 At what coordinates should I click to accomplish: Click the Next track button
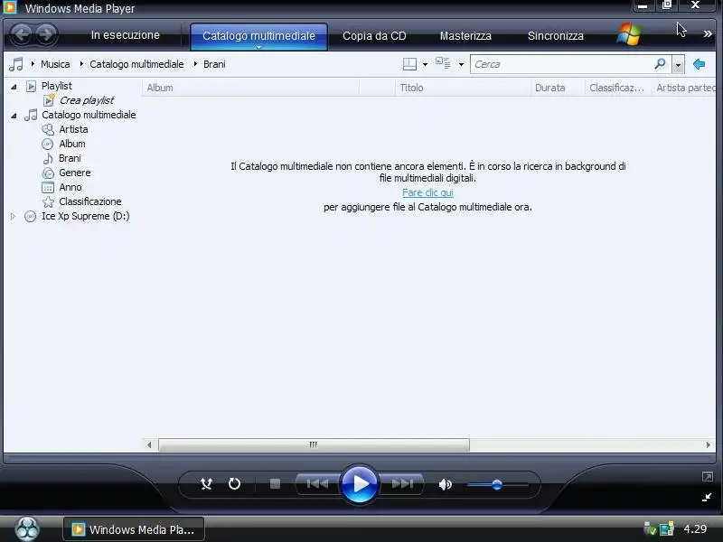(x=402, y=484)
